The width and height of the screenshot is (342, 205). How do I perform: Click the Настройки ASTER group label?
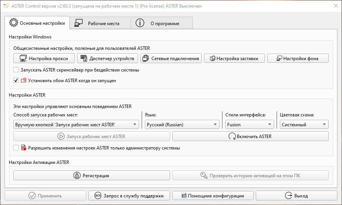coord(27,95)
